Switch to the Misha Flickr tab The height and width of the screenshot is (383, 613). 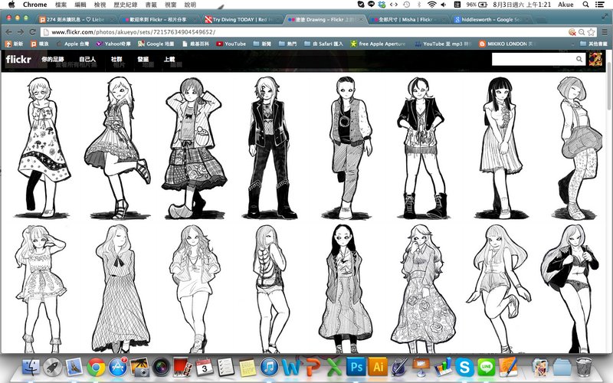(407, 19)
